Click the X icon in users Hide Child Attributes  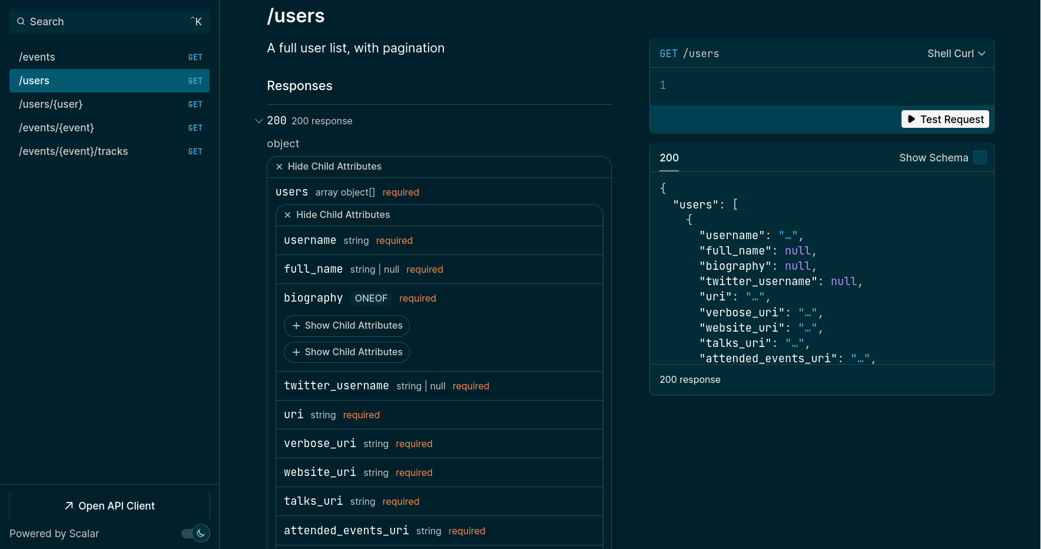coord(287,215)
